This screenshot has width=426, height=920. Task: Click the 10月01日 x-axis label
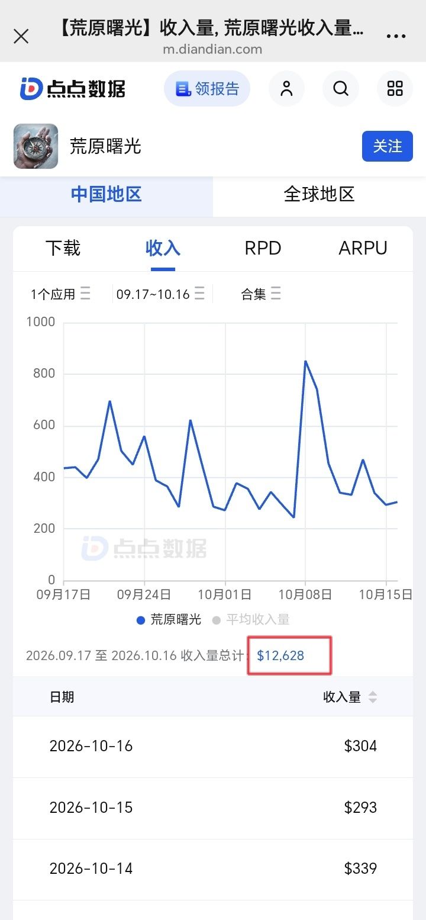point(225,594)
